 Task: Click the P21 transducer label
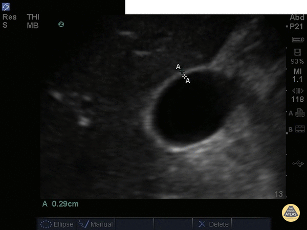pos(297,26)
